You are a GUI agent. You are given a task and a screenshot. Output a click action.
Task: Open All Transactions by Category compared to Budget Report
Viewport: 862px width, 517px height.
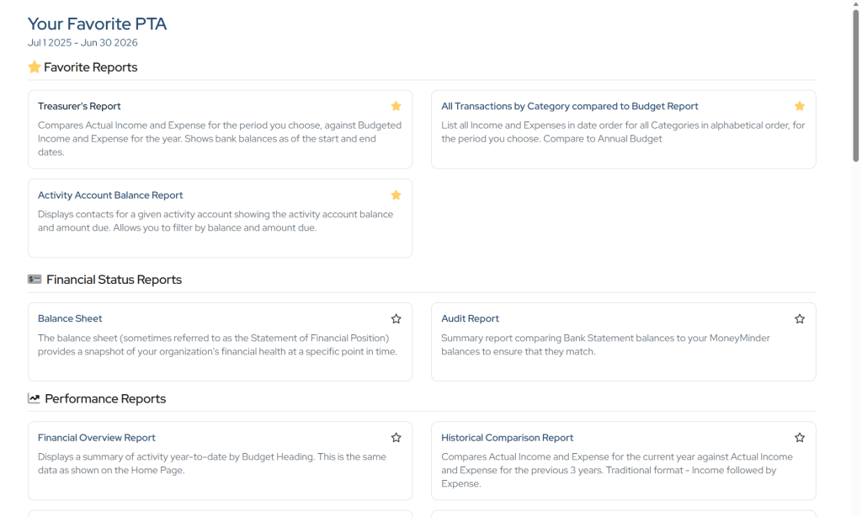pyautogui.click(x=569, y=106)
